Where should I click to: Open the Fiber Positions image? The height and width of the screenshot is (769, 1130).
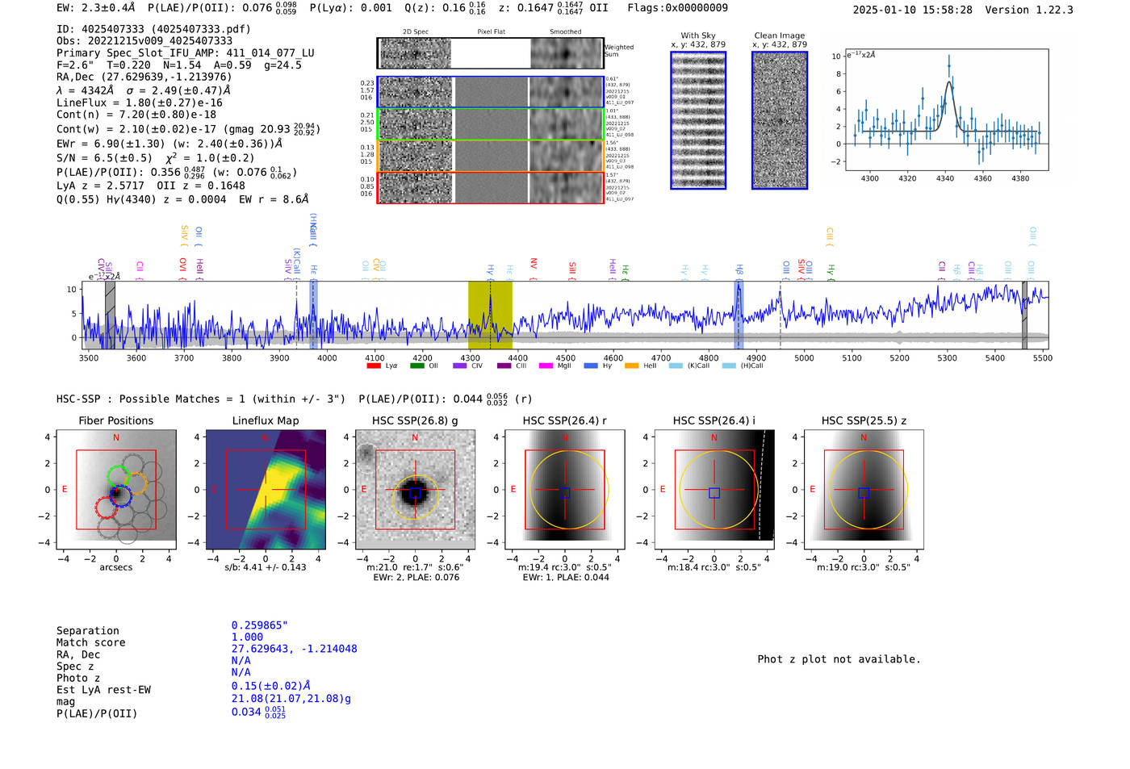tap(116, 490)
